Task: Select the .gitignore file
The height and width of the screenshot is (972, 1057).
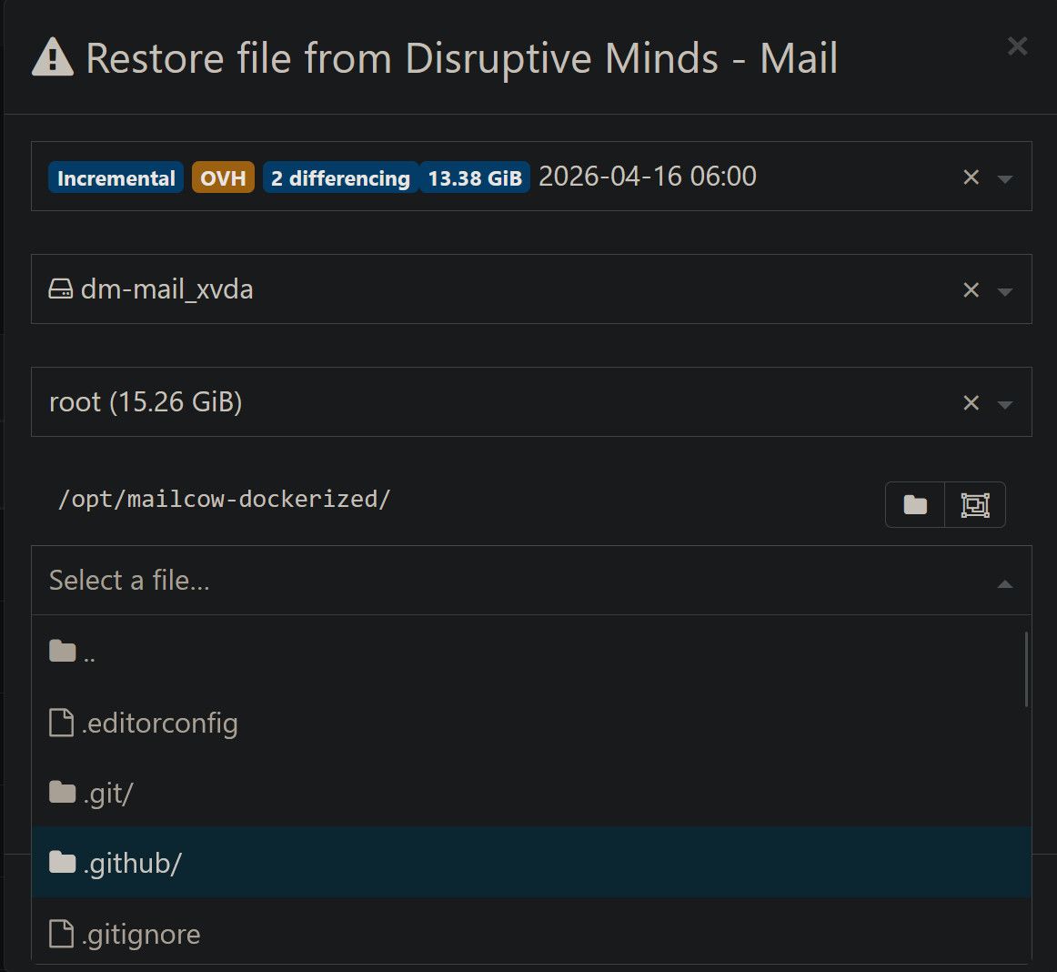Action: (141, 935)
